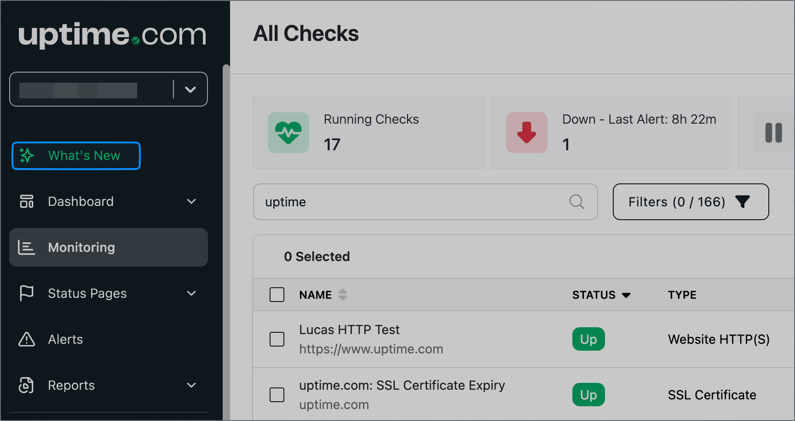The width and height of the screenshot is (795, 421).
Task: Click the Running Checks count 17
Action: click(332, 145)
